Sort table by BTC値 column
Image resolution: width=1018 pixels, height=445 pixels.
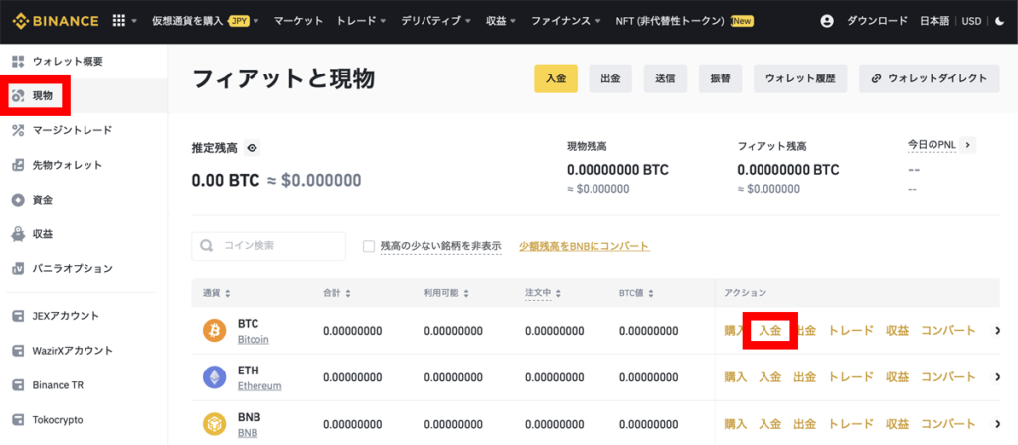(x=635, y=293)
